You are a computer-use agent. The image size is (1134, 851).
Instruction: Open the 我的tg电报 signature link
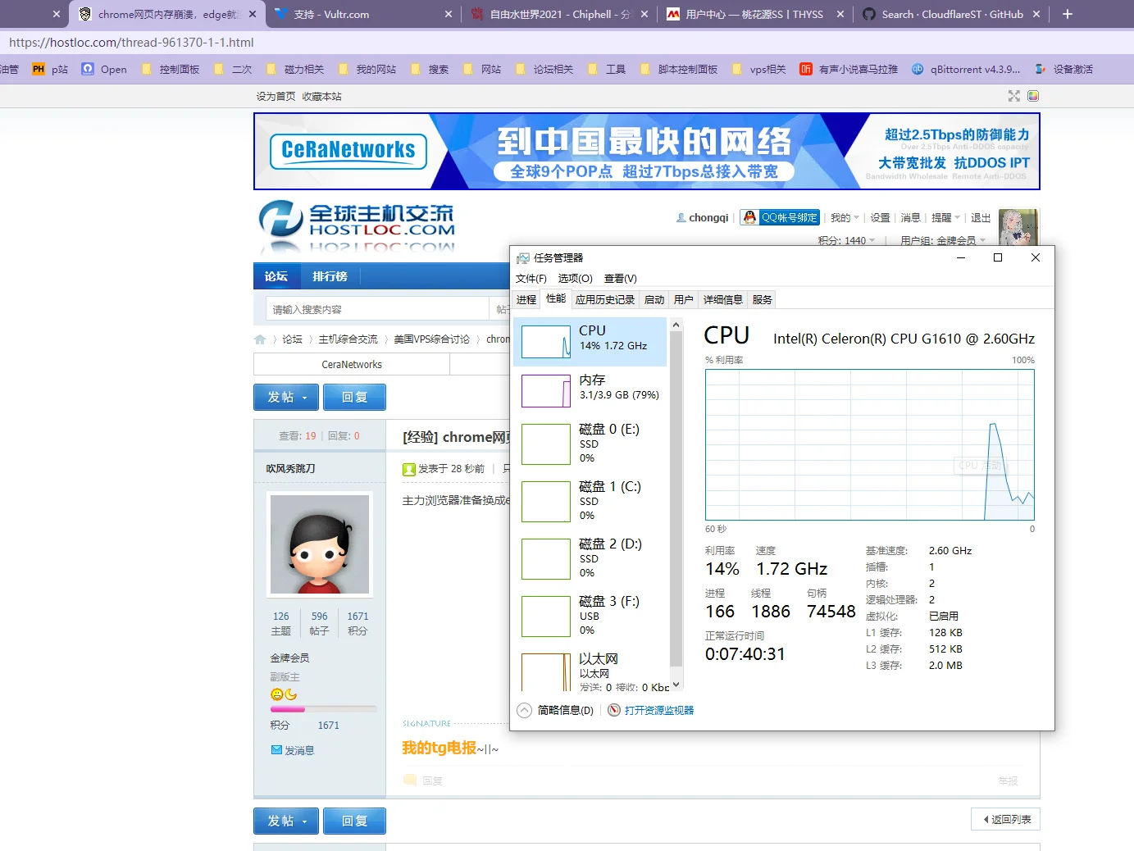(x=439, y=748)
